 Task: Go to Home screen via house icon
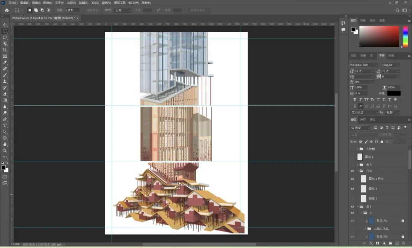click(7, 10)
